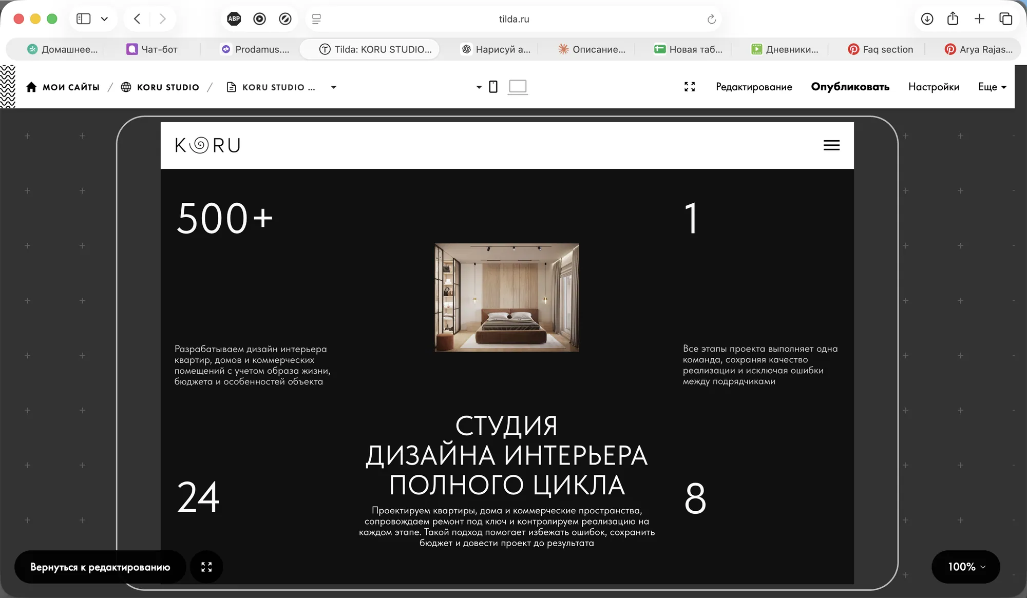Switch to the Prodamus browser tab
Image resolution: width=1027 pixels, height=598 pixels.
(x=255, y=49)
